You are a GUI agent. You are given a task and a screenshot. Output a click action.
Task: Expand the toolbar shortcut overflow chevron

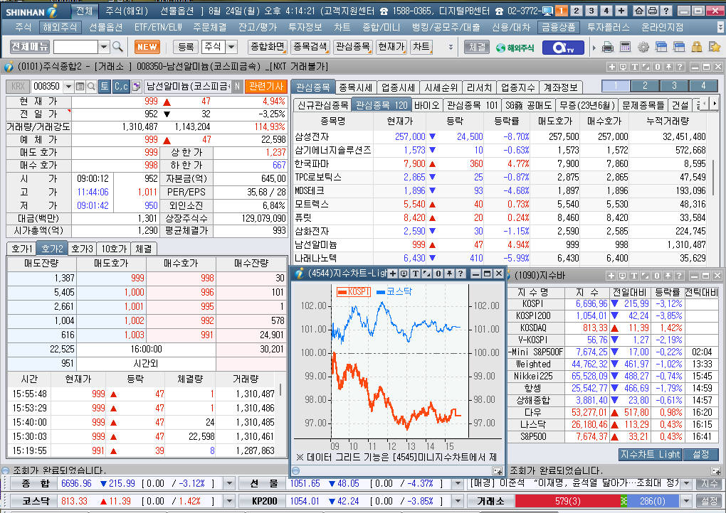tap(451, 47)
